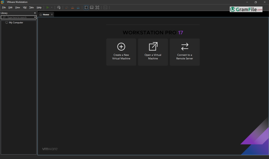
Task: Click Create a New Virtual Machine
Action: tap(121, 52)
